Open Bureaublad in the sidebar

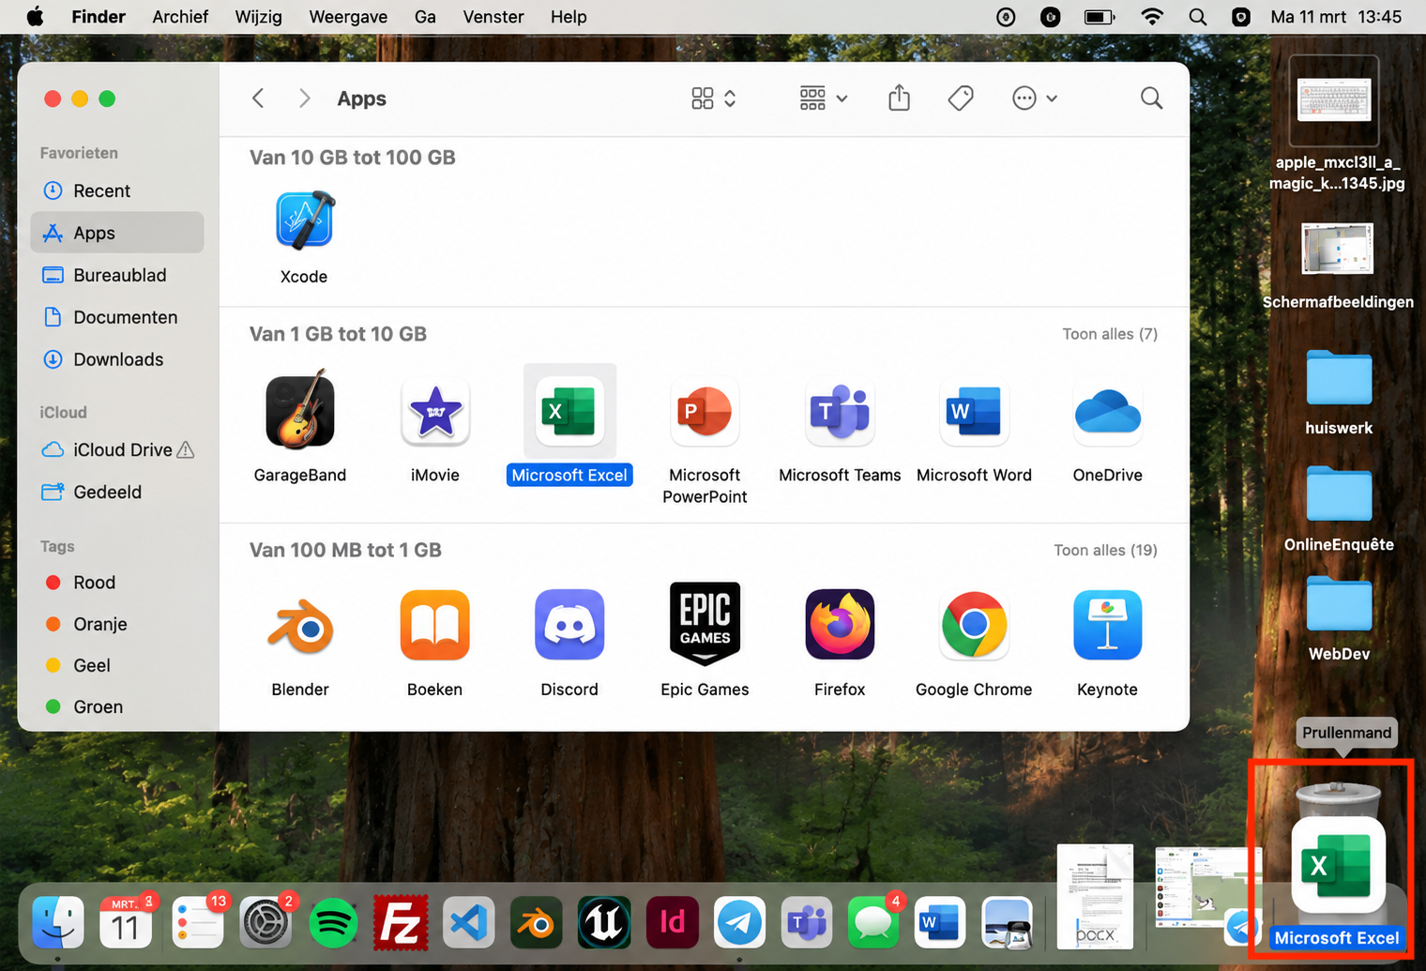[117, 275]
